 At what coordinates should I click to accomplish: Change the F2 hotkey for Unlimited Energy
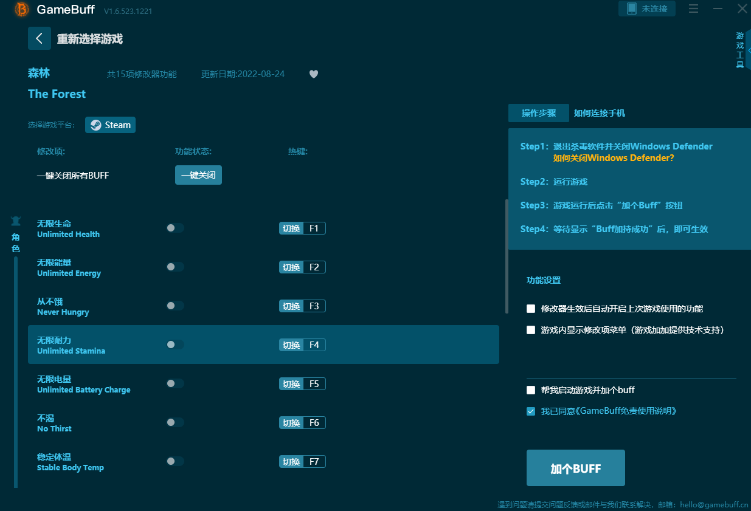(x=303, y=267)
